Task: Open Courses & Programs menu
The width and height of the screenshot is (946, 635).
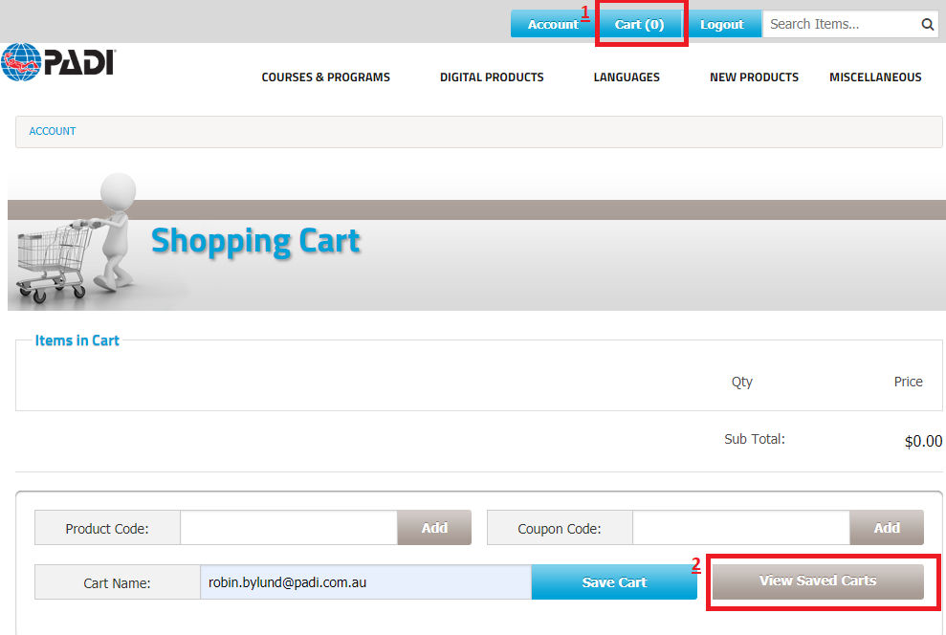Action: tap(325, 77)
